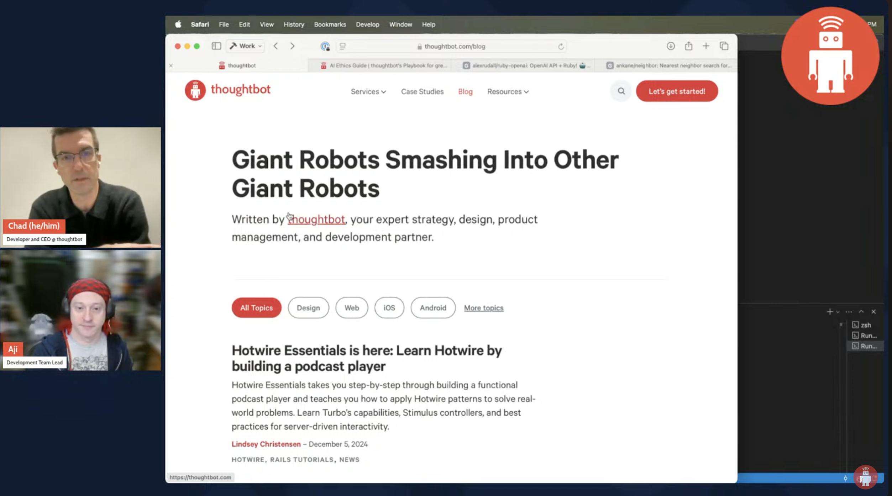
Task: Click the reader view icon in address bar
Action: coord(342,46)
